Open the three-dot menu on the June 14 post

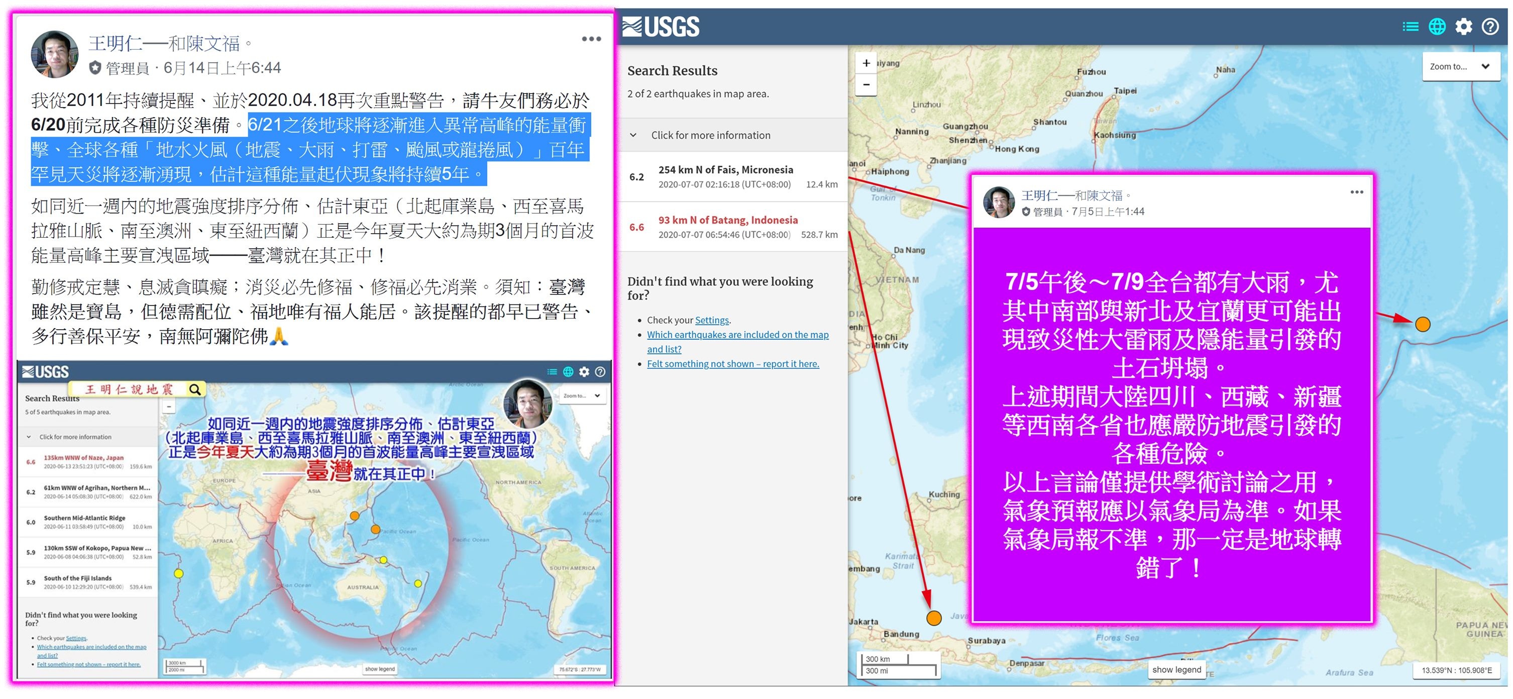(x=591, y=39)
